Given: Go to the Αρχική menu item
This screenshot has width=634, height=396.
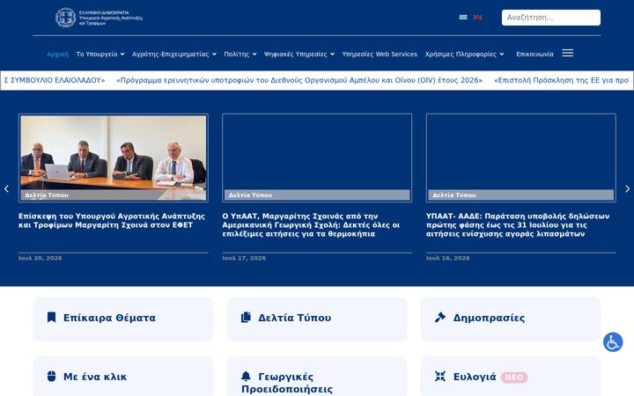Looking at the screenshot, I should tap(58, 55).
